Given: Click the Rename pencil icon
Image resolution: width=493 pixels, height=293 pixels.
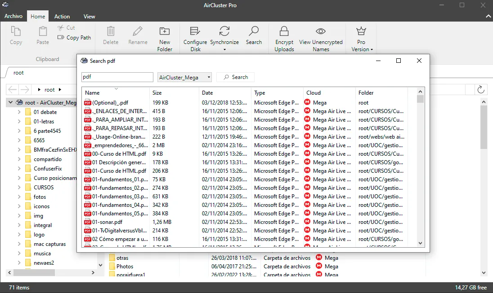Looking at the screenshot, I should pos(138,31).
